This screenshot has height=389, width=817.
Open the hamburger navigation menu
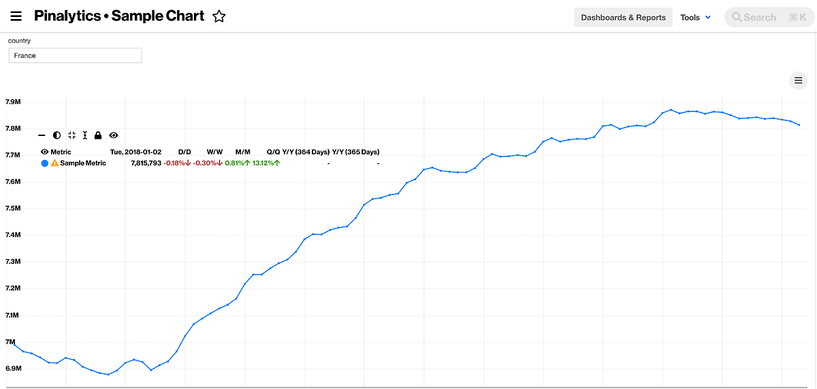[16, 17]
